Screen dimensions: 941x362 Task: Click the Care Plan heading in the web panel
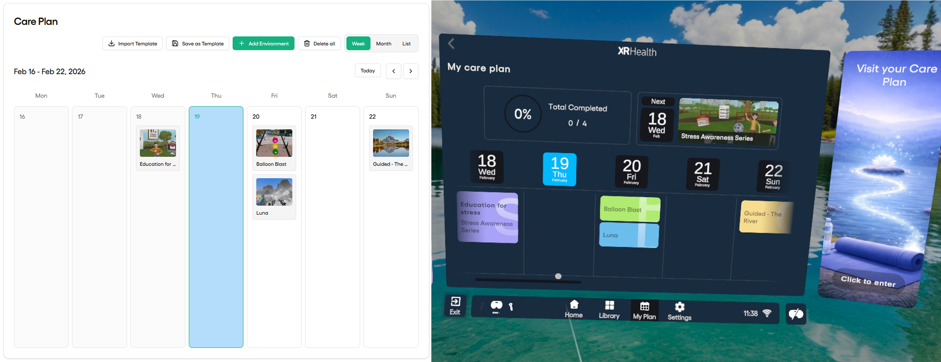click(x=36, y=22)
